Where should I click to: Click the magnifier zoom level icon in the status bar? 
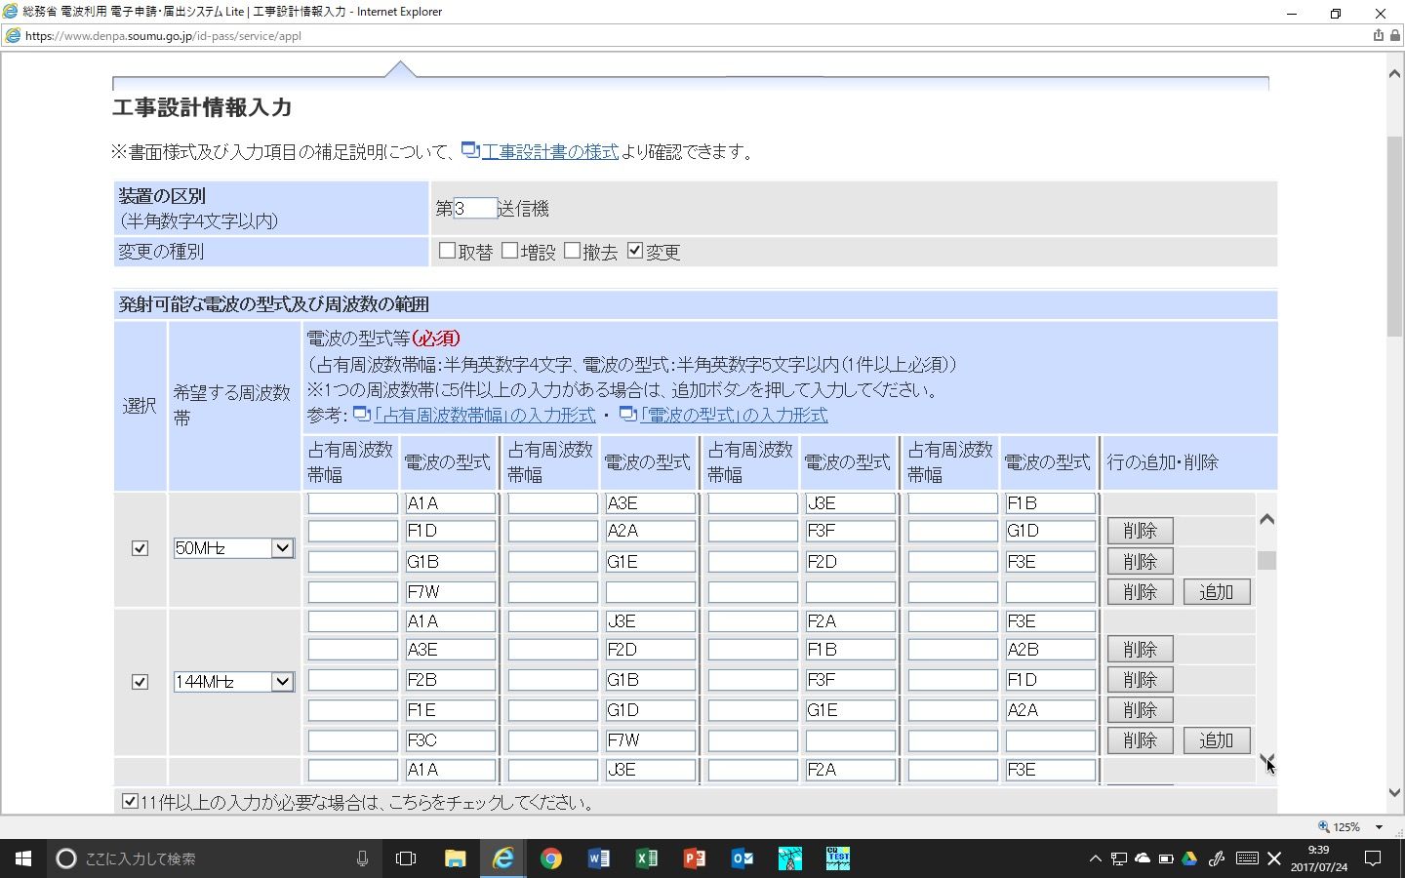pos(1324,826)
